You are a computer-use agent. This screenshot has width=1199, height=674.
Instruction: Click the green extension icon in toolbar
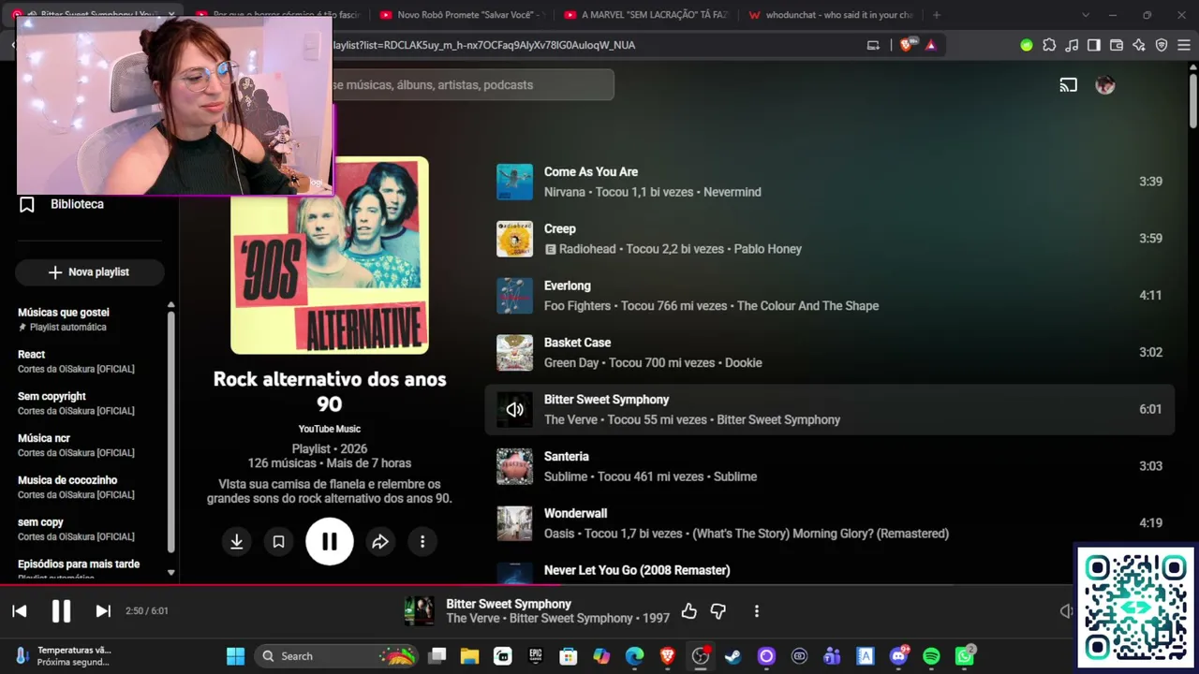(x=1027, y=45)
